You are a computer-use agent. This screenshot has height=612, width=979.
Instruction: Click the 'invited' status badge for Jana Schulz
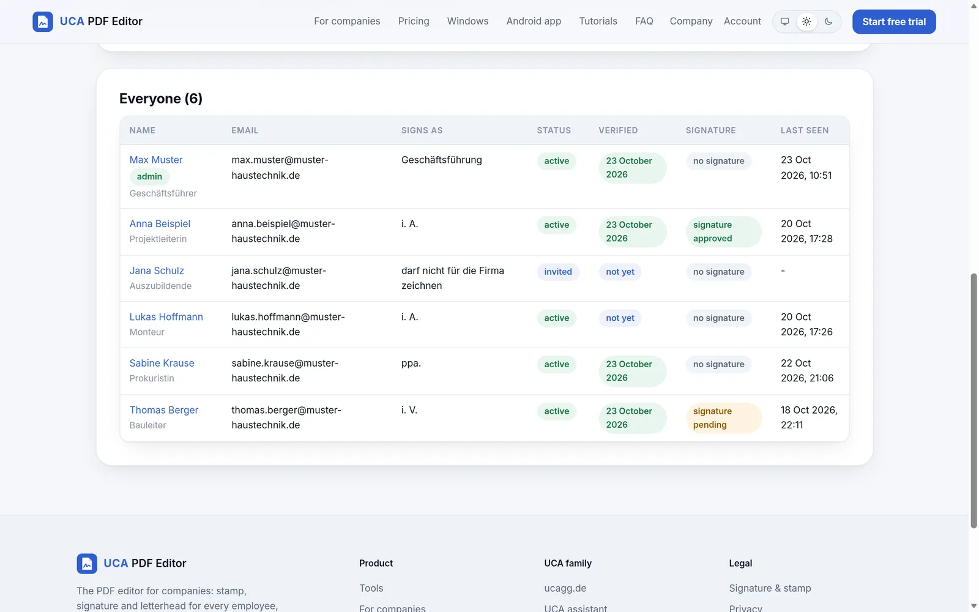point(558,272)
